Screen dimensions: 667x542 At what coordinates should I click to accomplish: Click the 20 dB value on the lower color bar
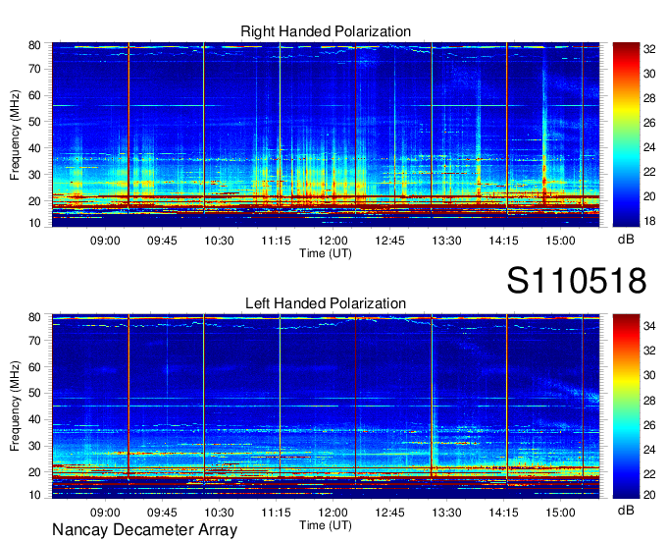[x=649, y=495]
